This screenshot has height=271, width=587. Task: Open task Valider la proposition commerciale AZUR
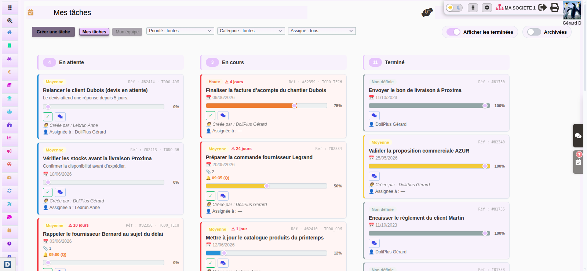[x=419, y=151]
